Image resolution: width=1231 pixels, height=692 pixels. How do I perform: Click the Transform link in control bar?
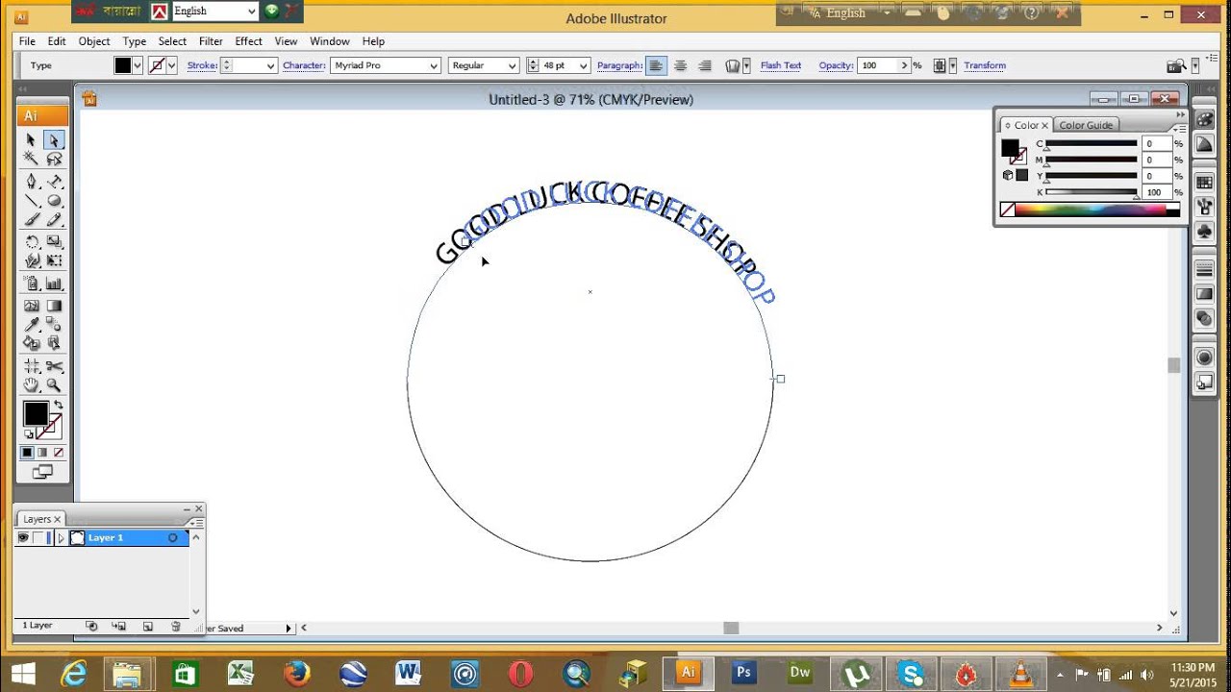tap(985, 65)
